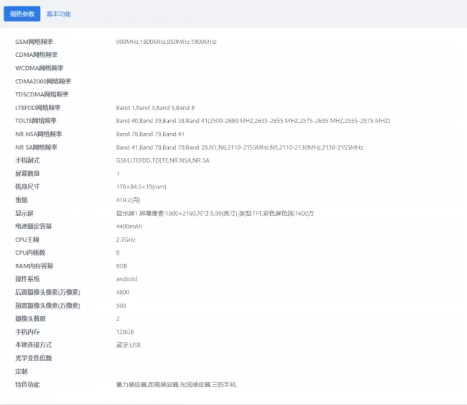
Task: Click the 重量 label
Action: point(22,200)
